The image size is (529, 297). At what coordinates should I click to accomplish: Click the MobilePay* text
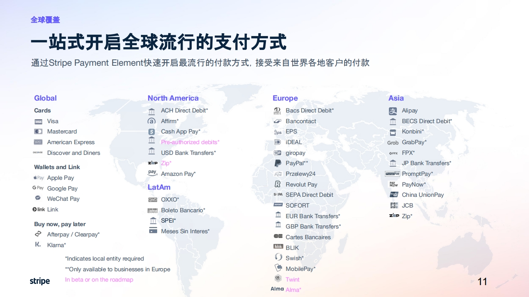pyautogui.click(x=300, y=269)
